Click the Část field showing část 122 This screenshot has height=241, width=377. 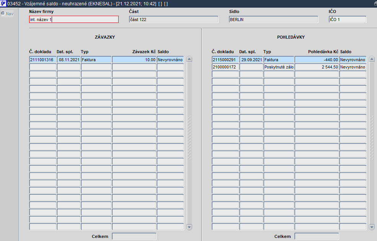(x=174, y=20)
